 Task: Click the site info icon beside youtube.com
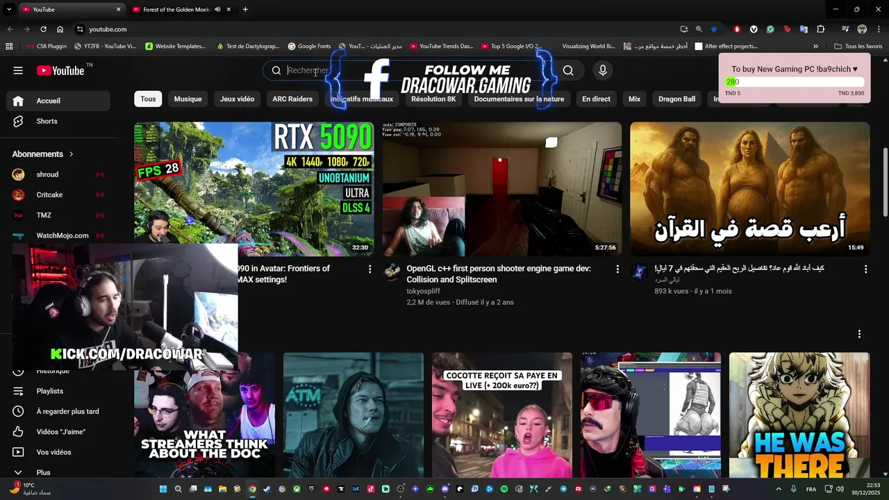point(80,29)
